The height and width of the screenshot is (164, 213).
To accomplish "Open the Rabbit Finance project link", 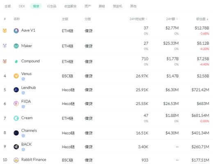I will tap(34, 159).
